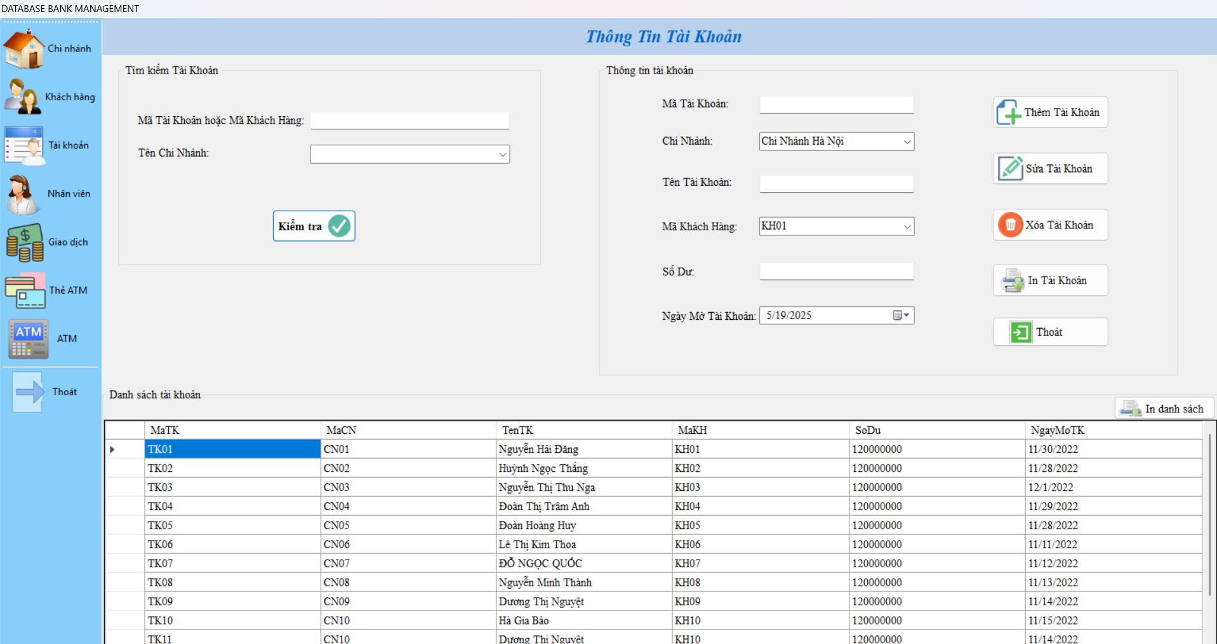Screen dimensions: 1217x644
Task: Click the Kiểm tra button
Action: pos(314,226)
